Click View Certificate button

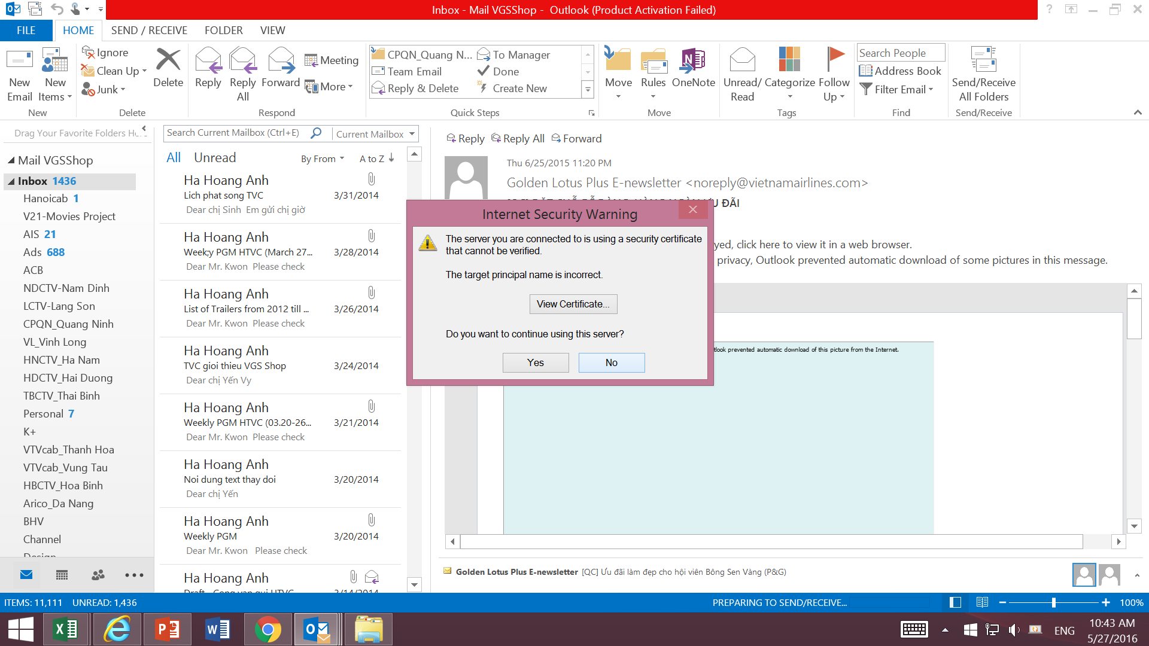click(x=573, y=304)
